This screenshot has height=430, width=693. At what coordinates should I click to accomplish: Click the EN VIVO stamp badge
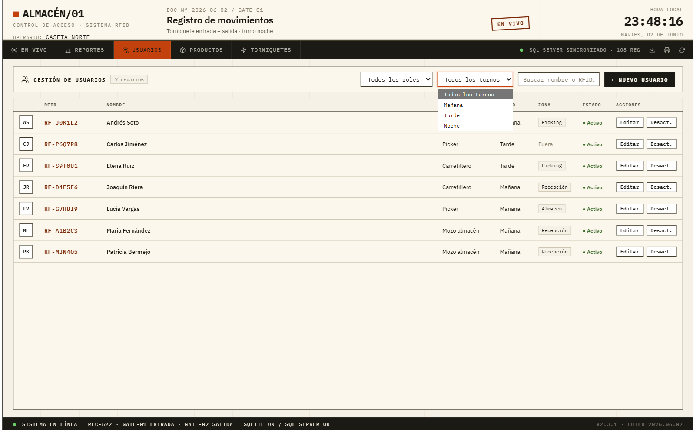511,23
